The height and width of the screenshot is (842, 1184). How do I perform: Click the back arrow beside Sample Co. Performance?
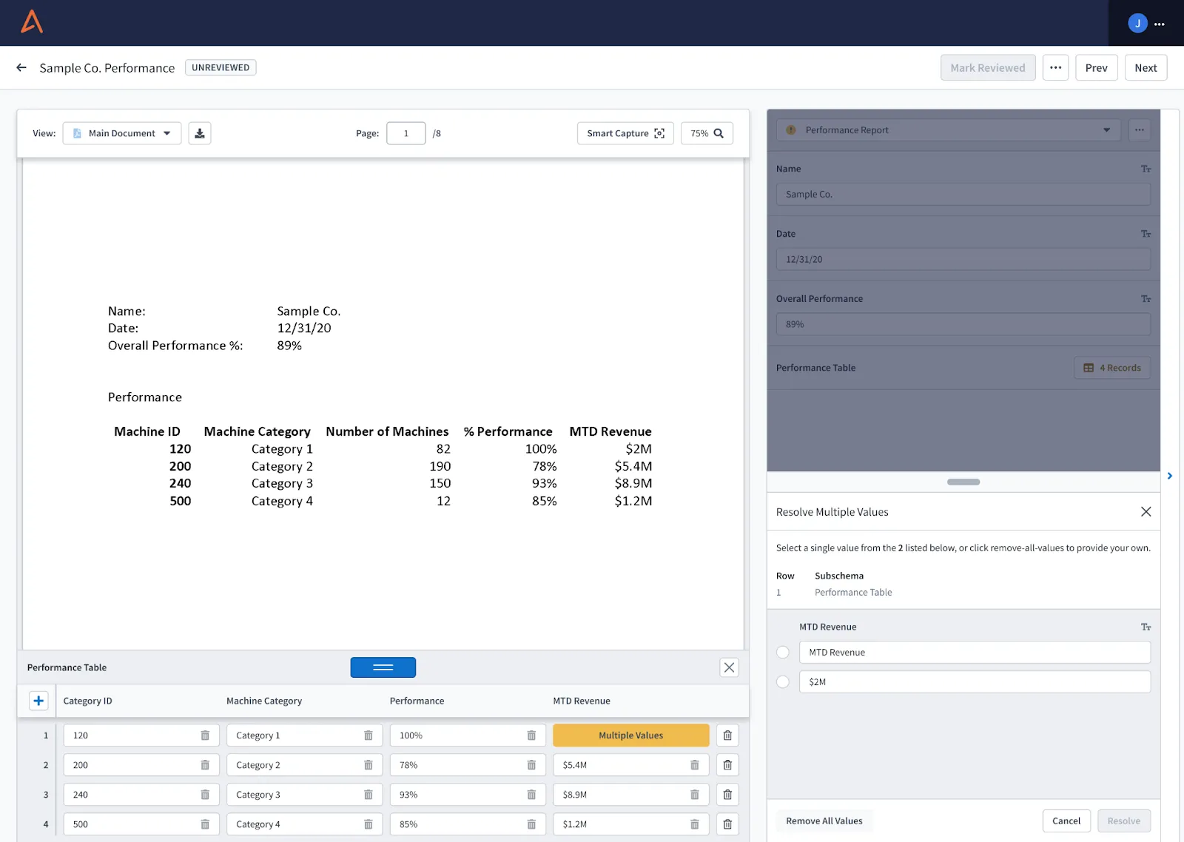point(21,67)
